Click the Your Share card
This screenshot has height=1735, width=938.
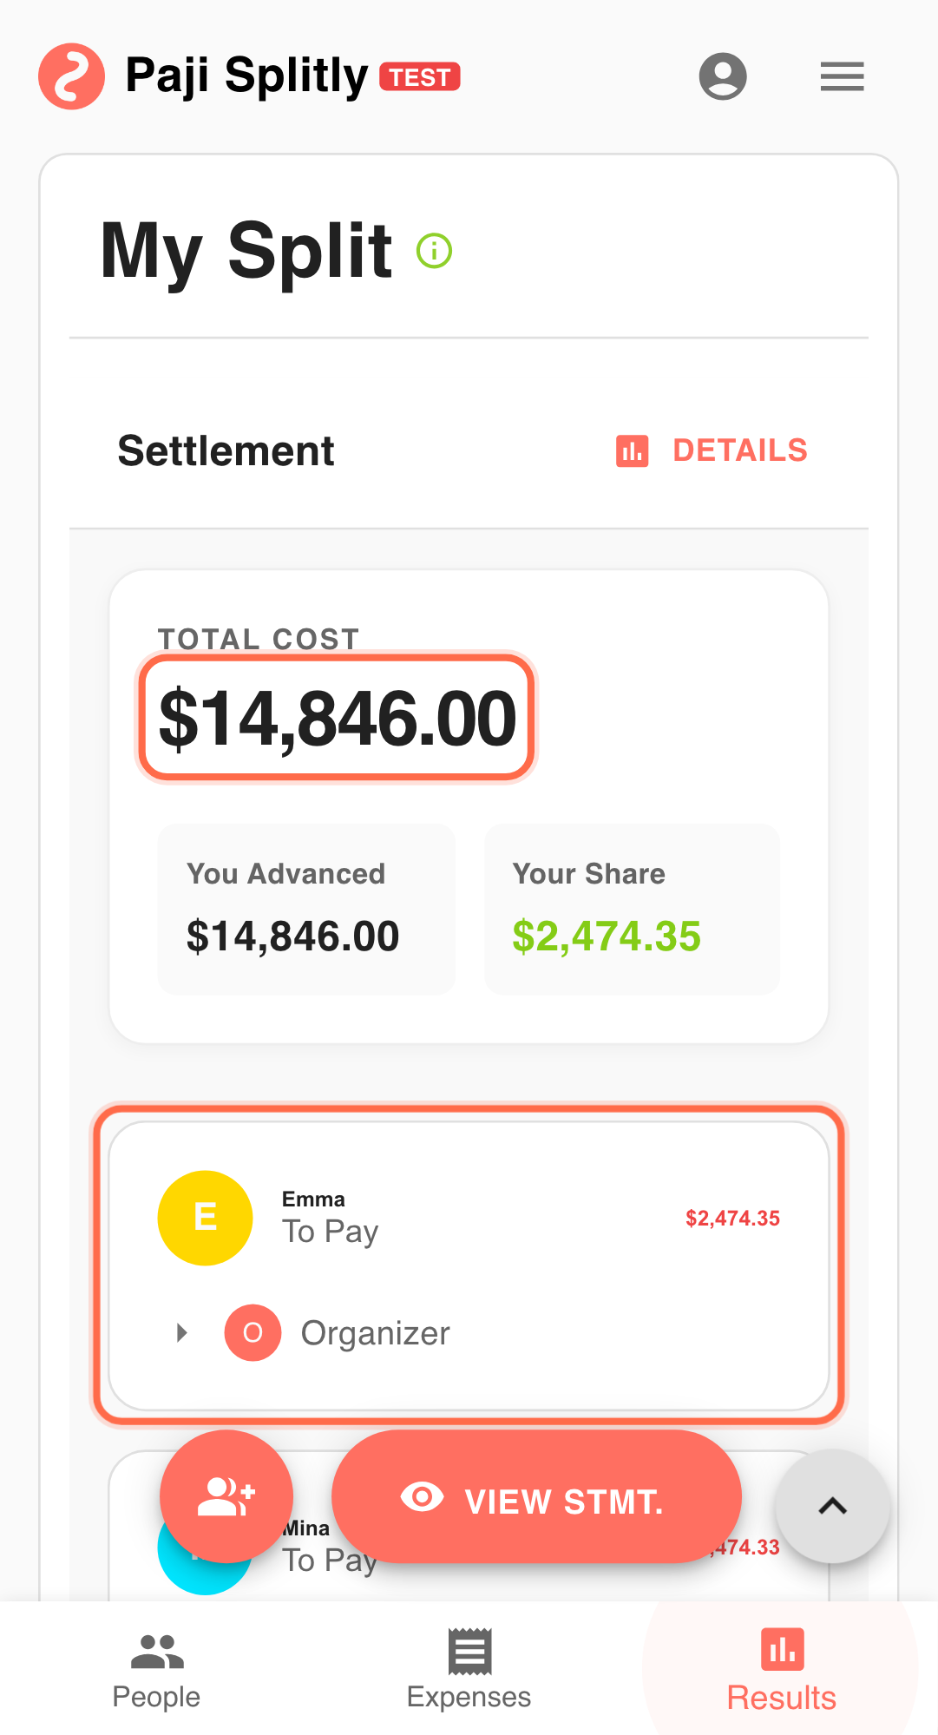point(632,909)
